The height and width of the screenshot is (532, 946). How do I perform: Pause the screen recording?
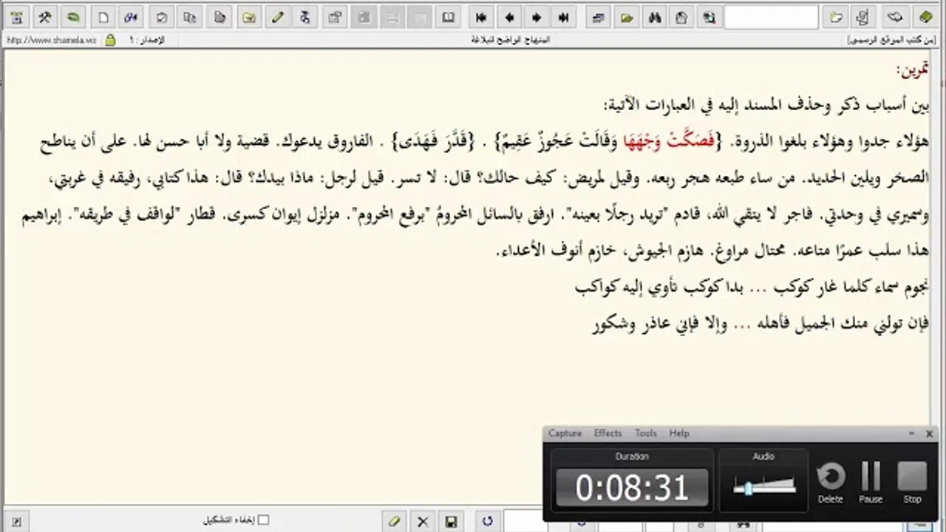(871, 482)
